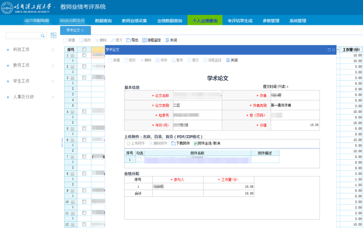Click 导出 export button in main toolbar
The image size is (363, 228).
pyautogui.click(x=133, y=40)
